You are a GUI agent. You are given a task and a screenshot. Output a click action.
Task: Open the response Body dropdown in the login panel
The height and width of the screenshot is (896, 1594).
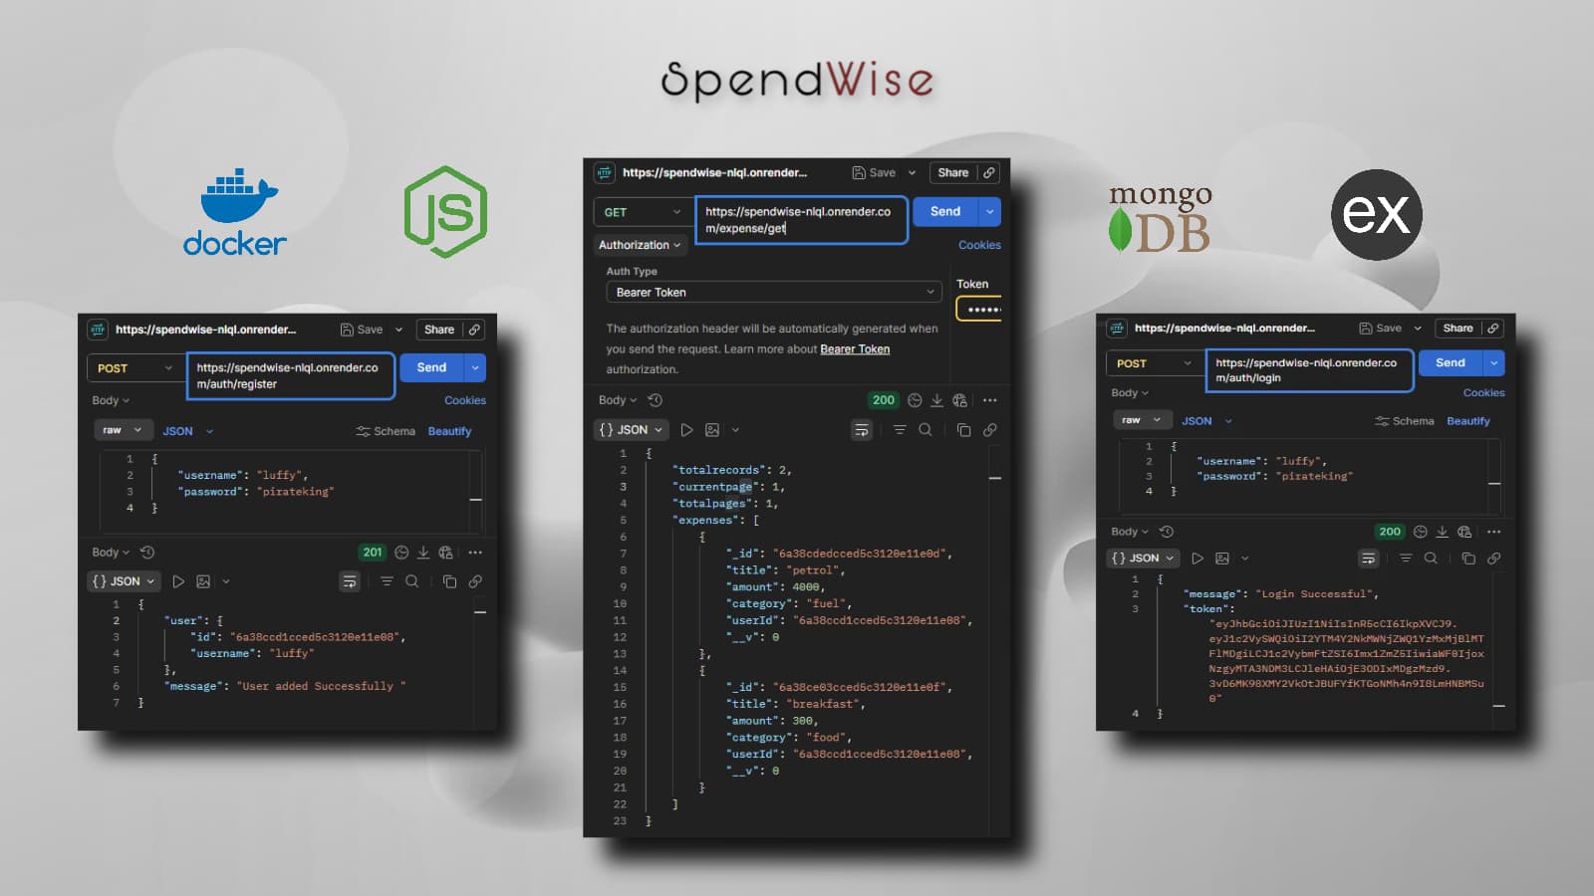click(1130, 532)
